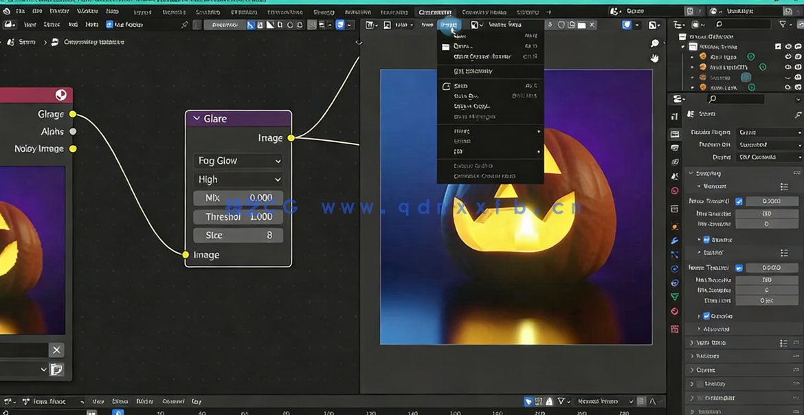Click the Threshold input field on the Glare node
This screenshot has height=415, width=804.
coord(237,216)
